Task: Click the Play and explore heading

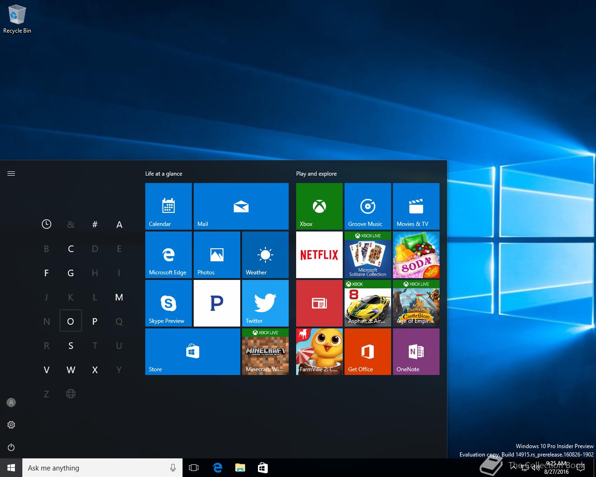Action: point(316,174)
